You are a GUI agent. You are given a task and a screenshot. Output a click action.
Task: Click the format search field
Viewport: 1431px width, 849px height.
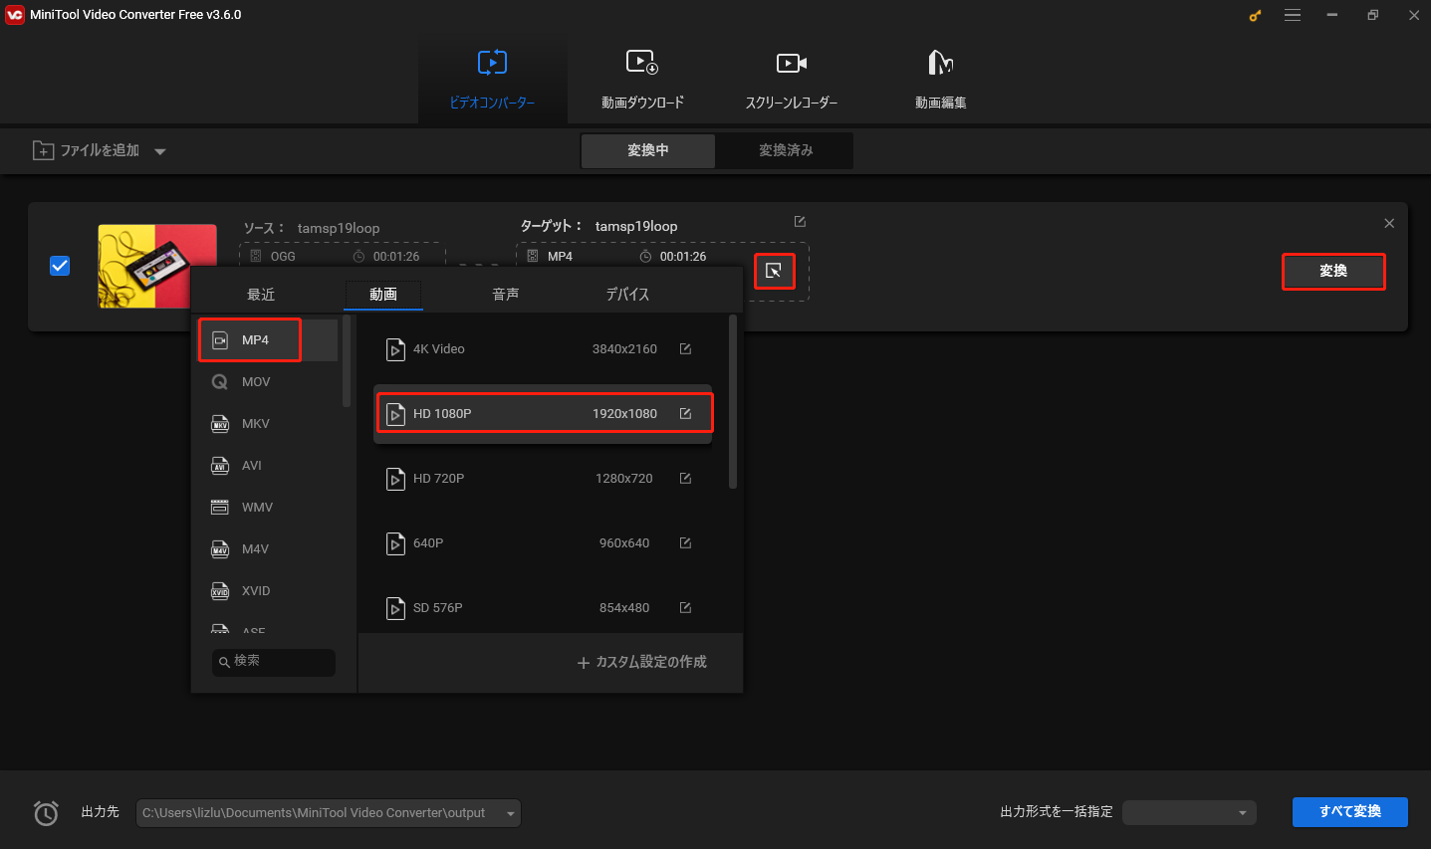[274, 662]
